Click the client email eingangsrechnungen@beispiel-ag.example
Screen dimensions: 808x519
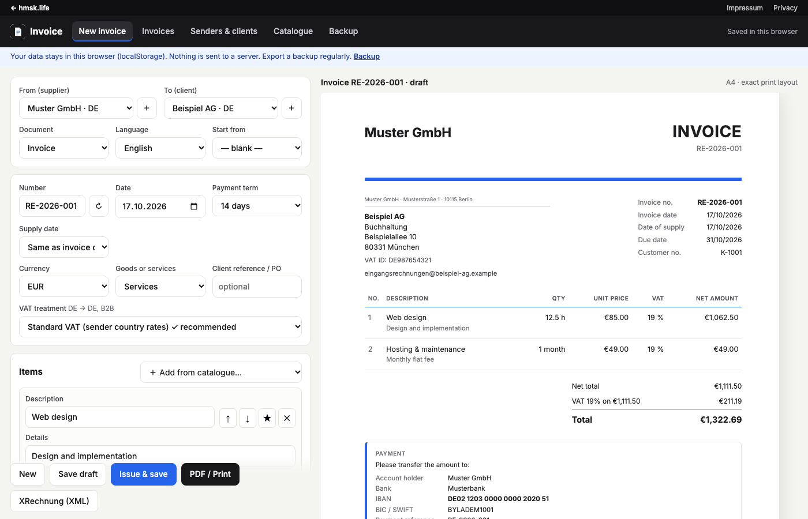point(431,273)
